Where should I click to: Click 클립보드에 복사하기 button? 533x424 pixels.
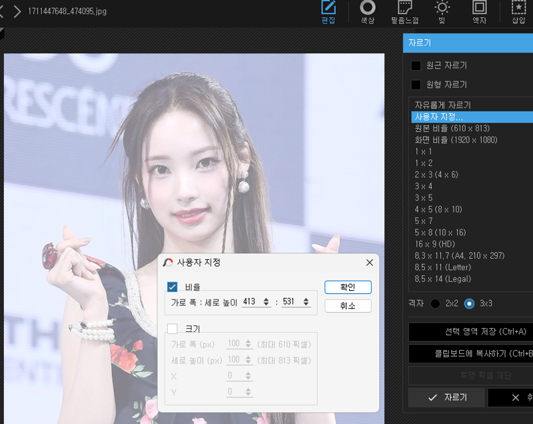pyautogui.click(x=471, y=353)
